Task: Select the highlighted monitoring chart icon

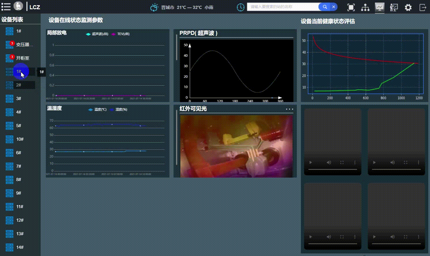Action: (380, 7)
